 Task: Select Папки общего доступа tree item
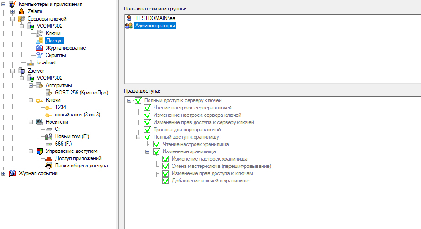click(x=82, y=166)
